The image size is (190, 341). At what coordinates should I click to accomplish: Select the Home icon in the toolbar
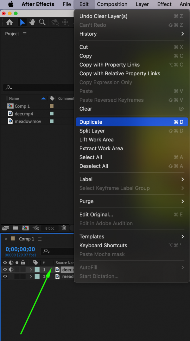(x=9, y=22)
